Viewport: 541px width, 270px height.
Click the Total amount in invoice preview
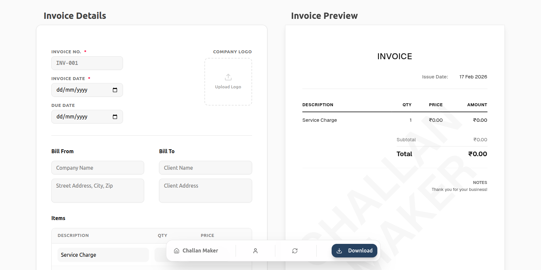(x=477, y=154)
